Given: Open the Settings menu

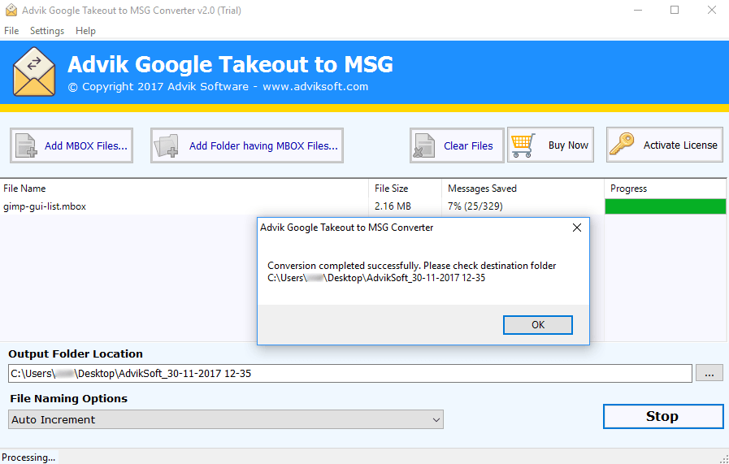Looking at the screenshot, I should 47,31.
